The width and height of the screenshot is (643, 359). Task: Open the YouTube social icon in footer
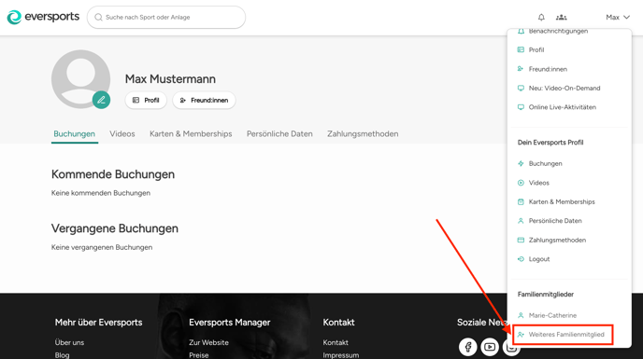tap(490, 347)
